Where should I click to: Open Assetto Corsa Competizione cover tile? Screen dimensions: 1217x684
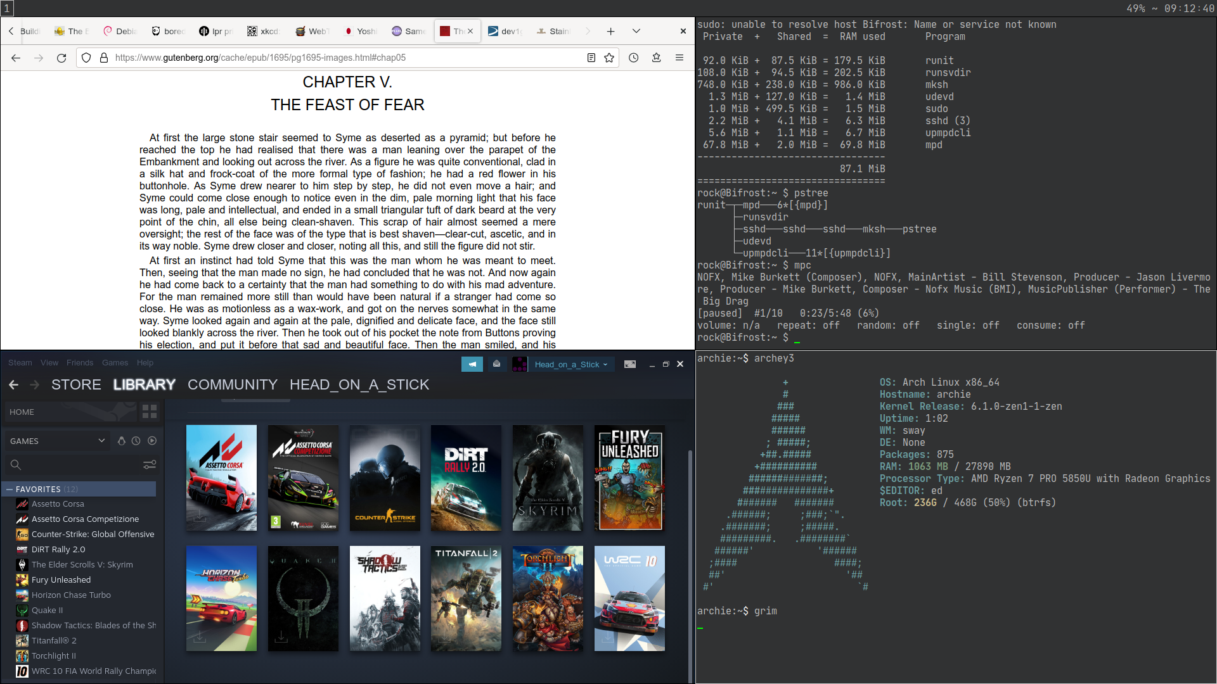303,478
